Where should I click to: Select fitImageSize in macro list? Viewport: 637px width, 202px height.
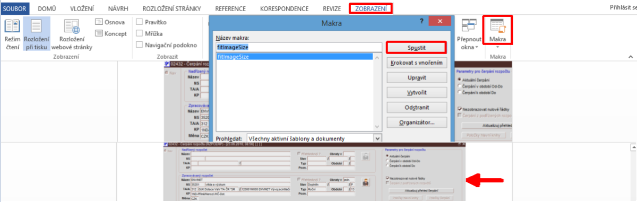[295, 56]
